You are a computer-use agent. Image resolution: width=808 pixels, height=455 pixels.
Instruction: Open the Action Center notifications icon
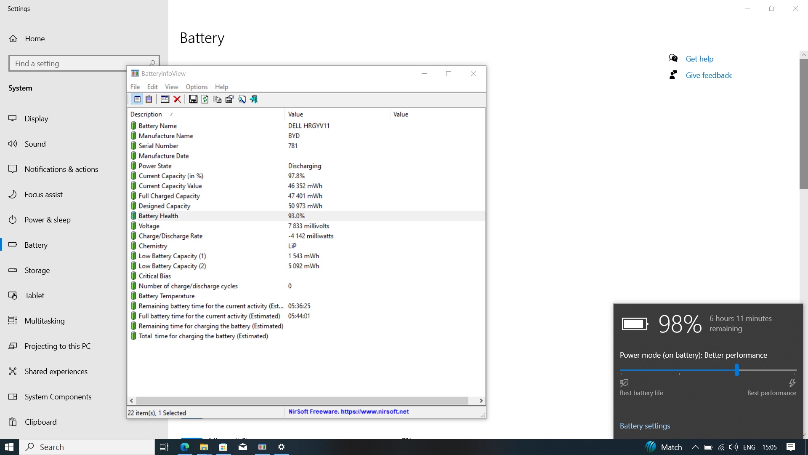coord(791,447)
